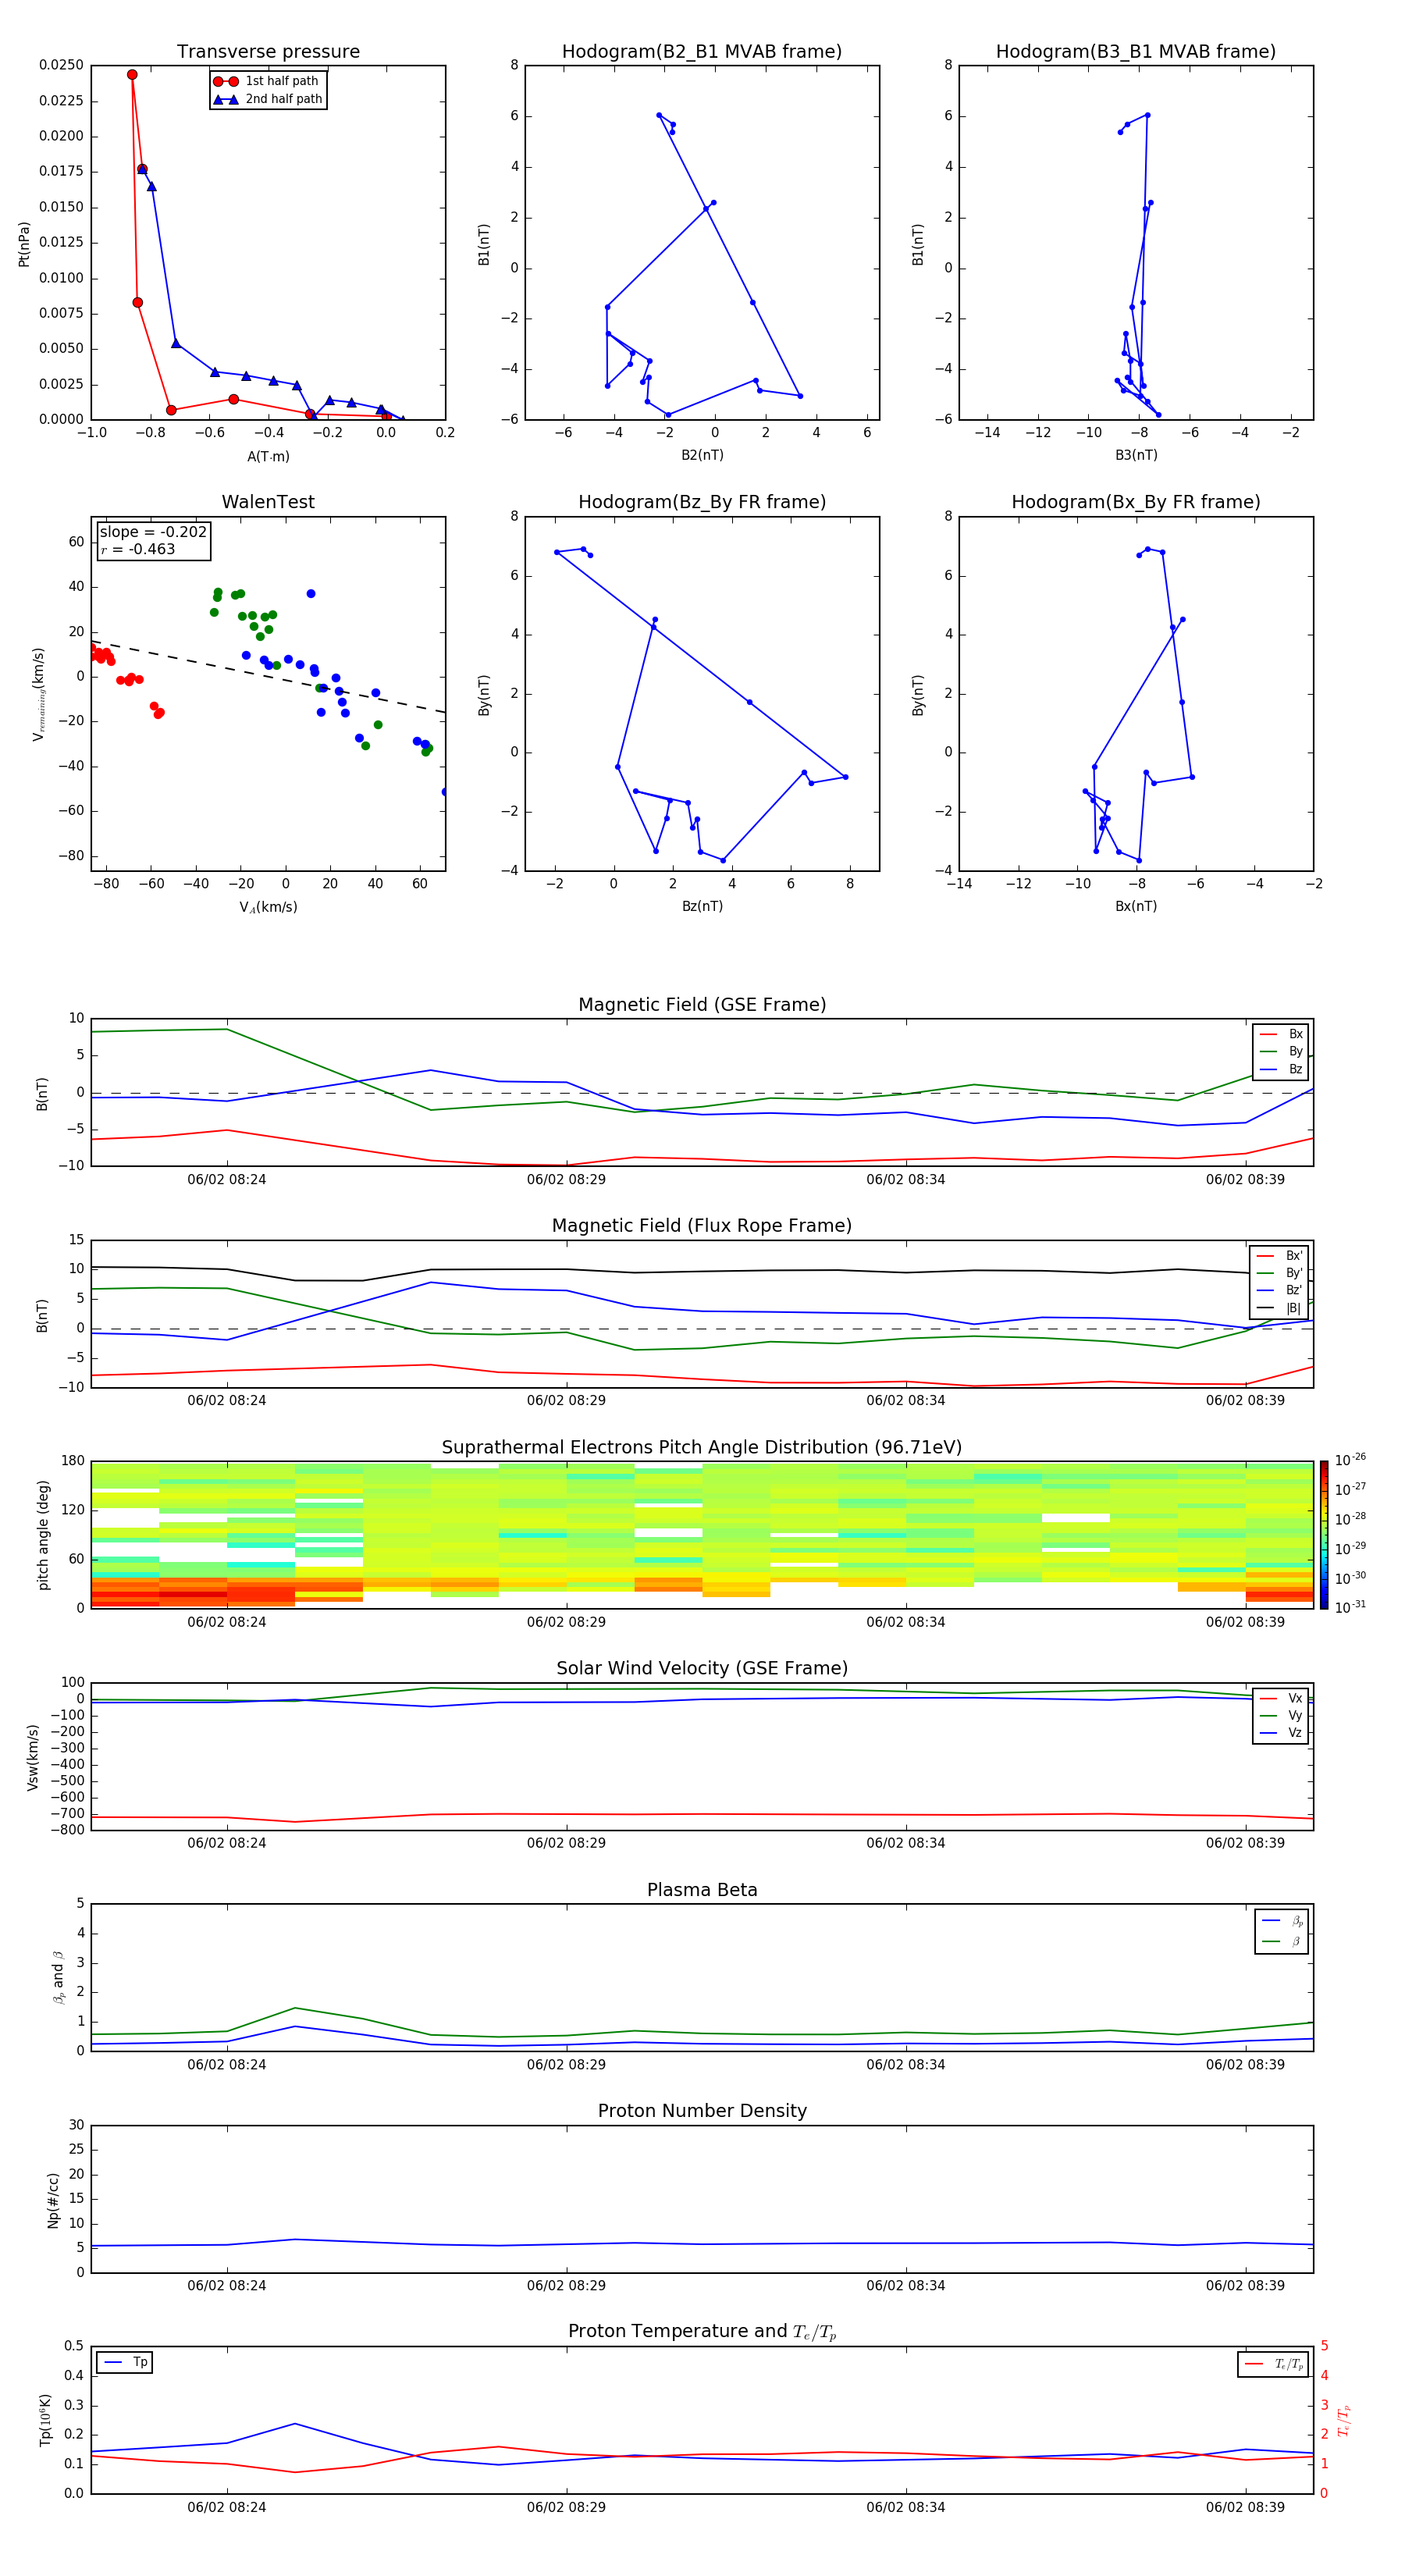This screenshot has height=2576, width=1405.
Task: Click the 'Bx(nT)' x-axis label
Action: coord(1136,906)
